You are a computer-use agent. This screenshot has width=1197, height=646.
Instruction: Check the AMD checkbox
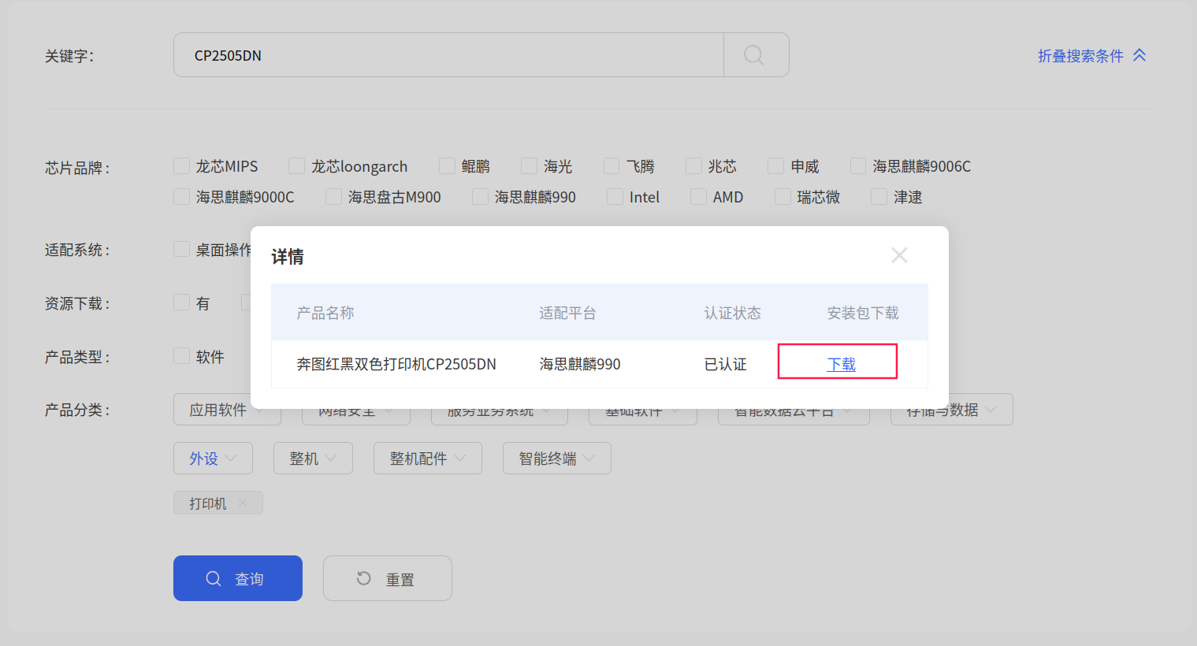coord(698,196)
